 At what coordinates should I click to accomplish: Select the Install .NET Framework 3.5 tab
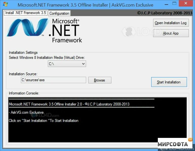26,13
